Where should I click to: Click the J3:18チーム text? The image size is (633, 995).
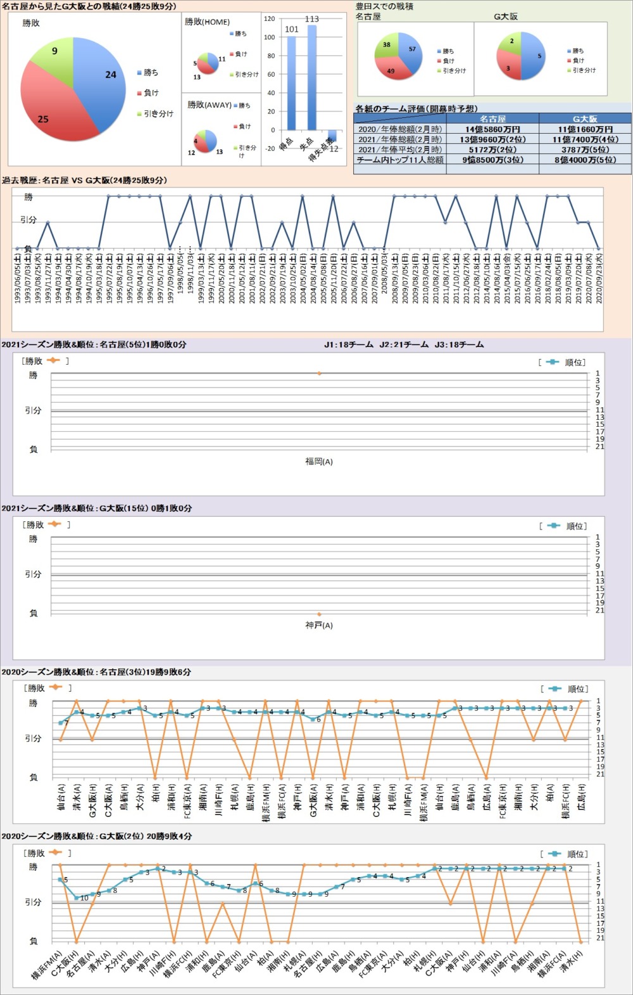(460, 345)
